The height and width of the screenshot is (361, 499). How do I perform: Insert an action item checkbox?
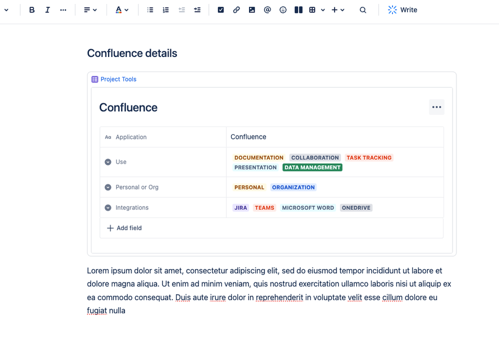pyautogui.click(x=220, y=10)
